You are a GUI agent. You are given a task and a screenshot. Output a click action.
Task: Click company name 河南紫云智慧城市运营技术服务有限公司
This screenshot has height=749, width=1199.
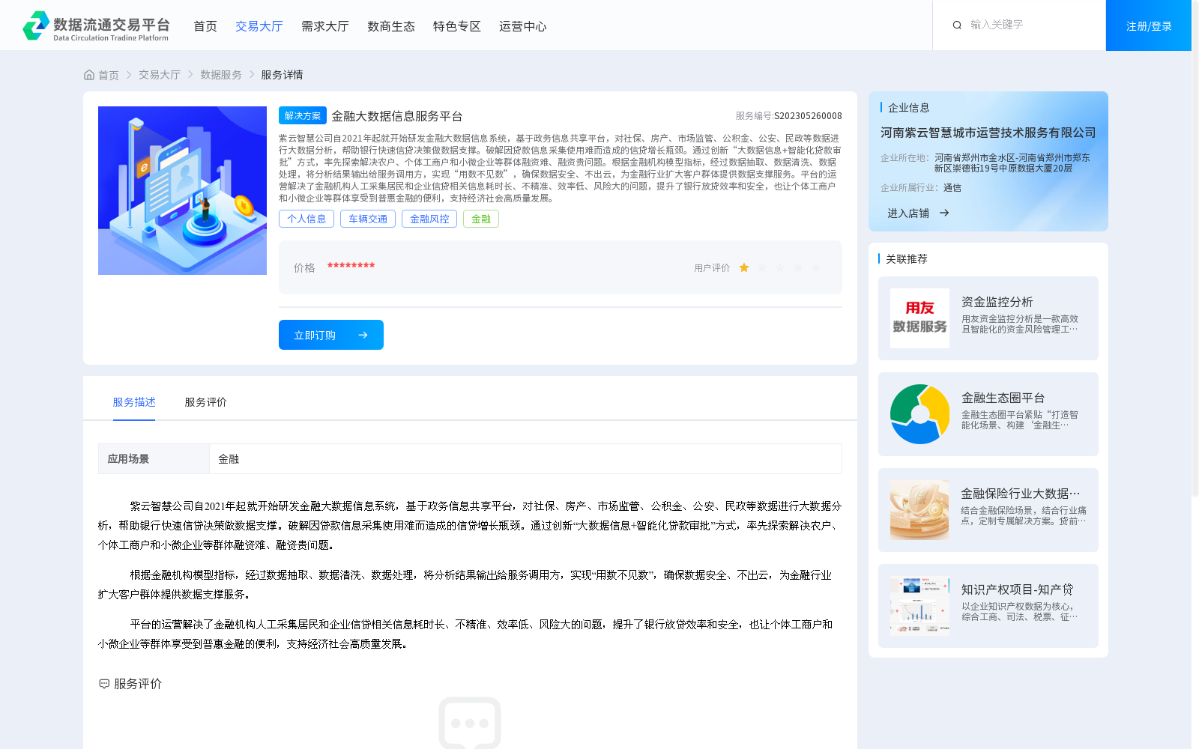pos(988,133)
